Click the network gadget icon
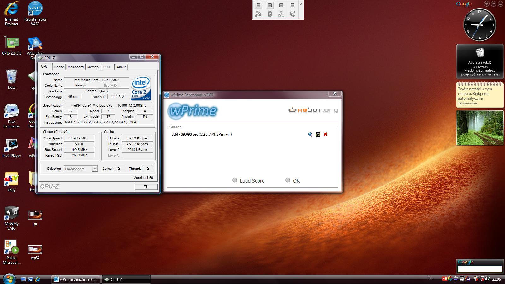Image resolution: width=505 pixels, height=284 pixels. pos(281,14)
